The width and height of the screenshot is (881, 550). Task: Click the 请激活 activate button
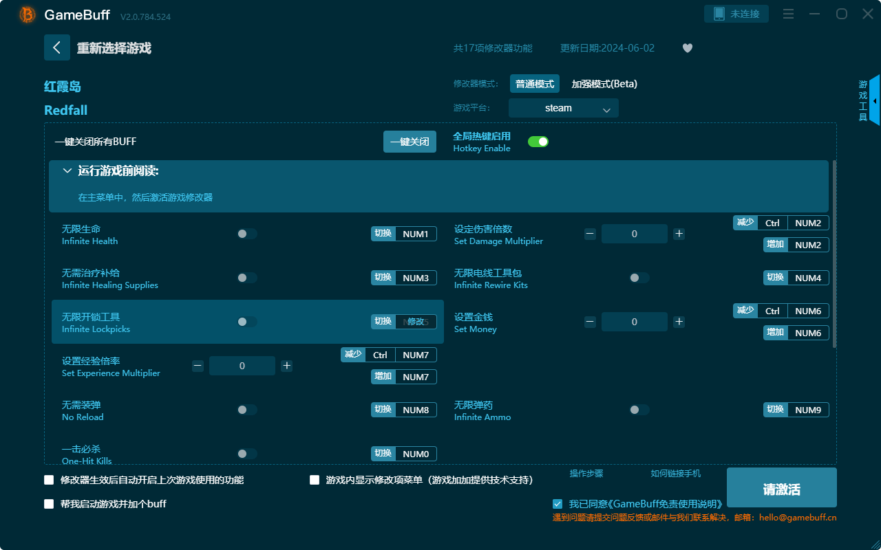[x=781, y=489]
